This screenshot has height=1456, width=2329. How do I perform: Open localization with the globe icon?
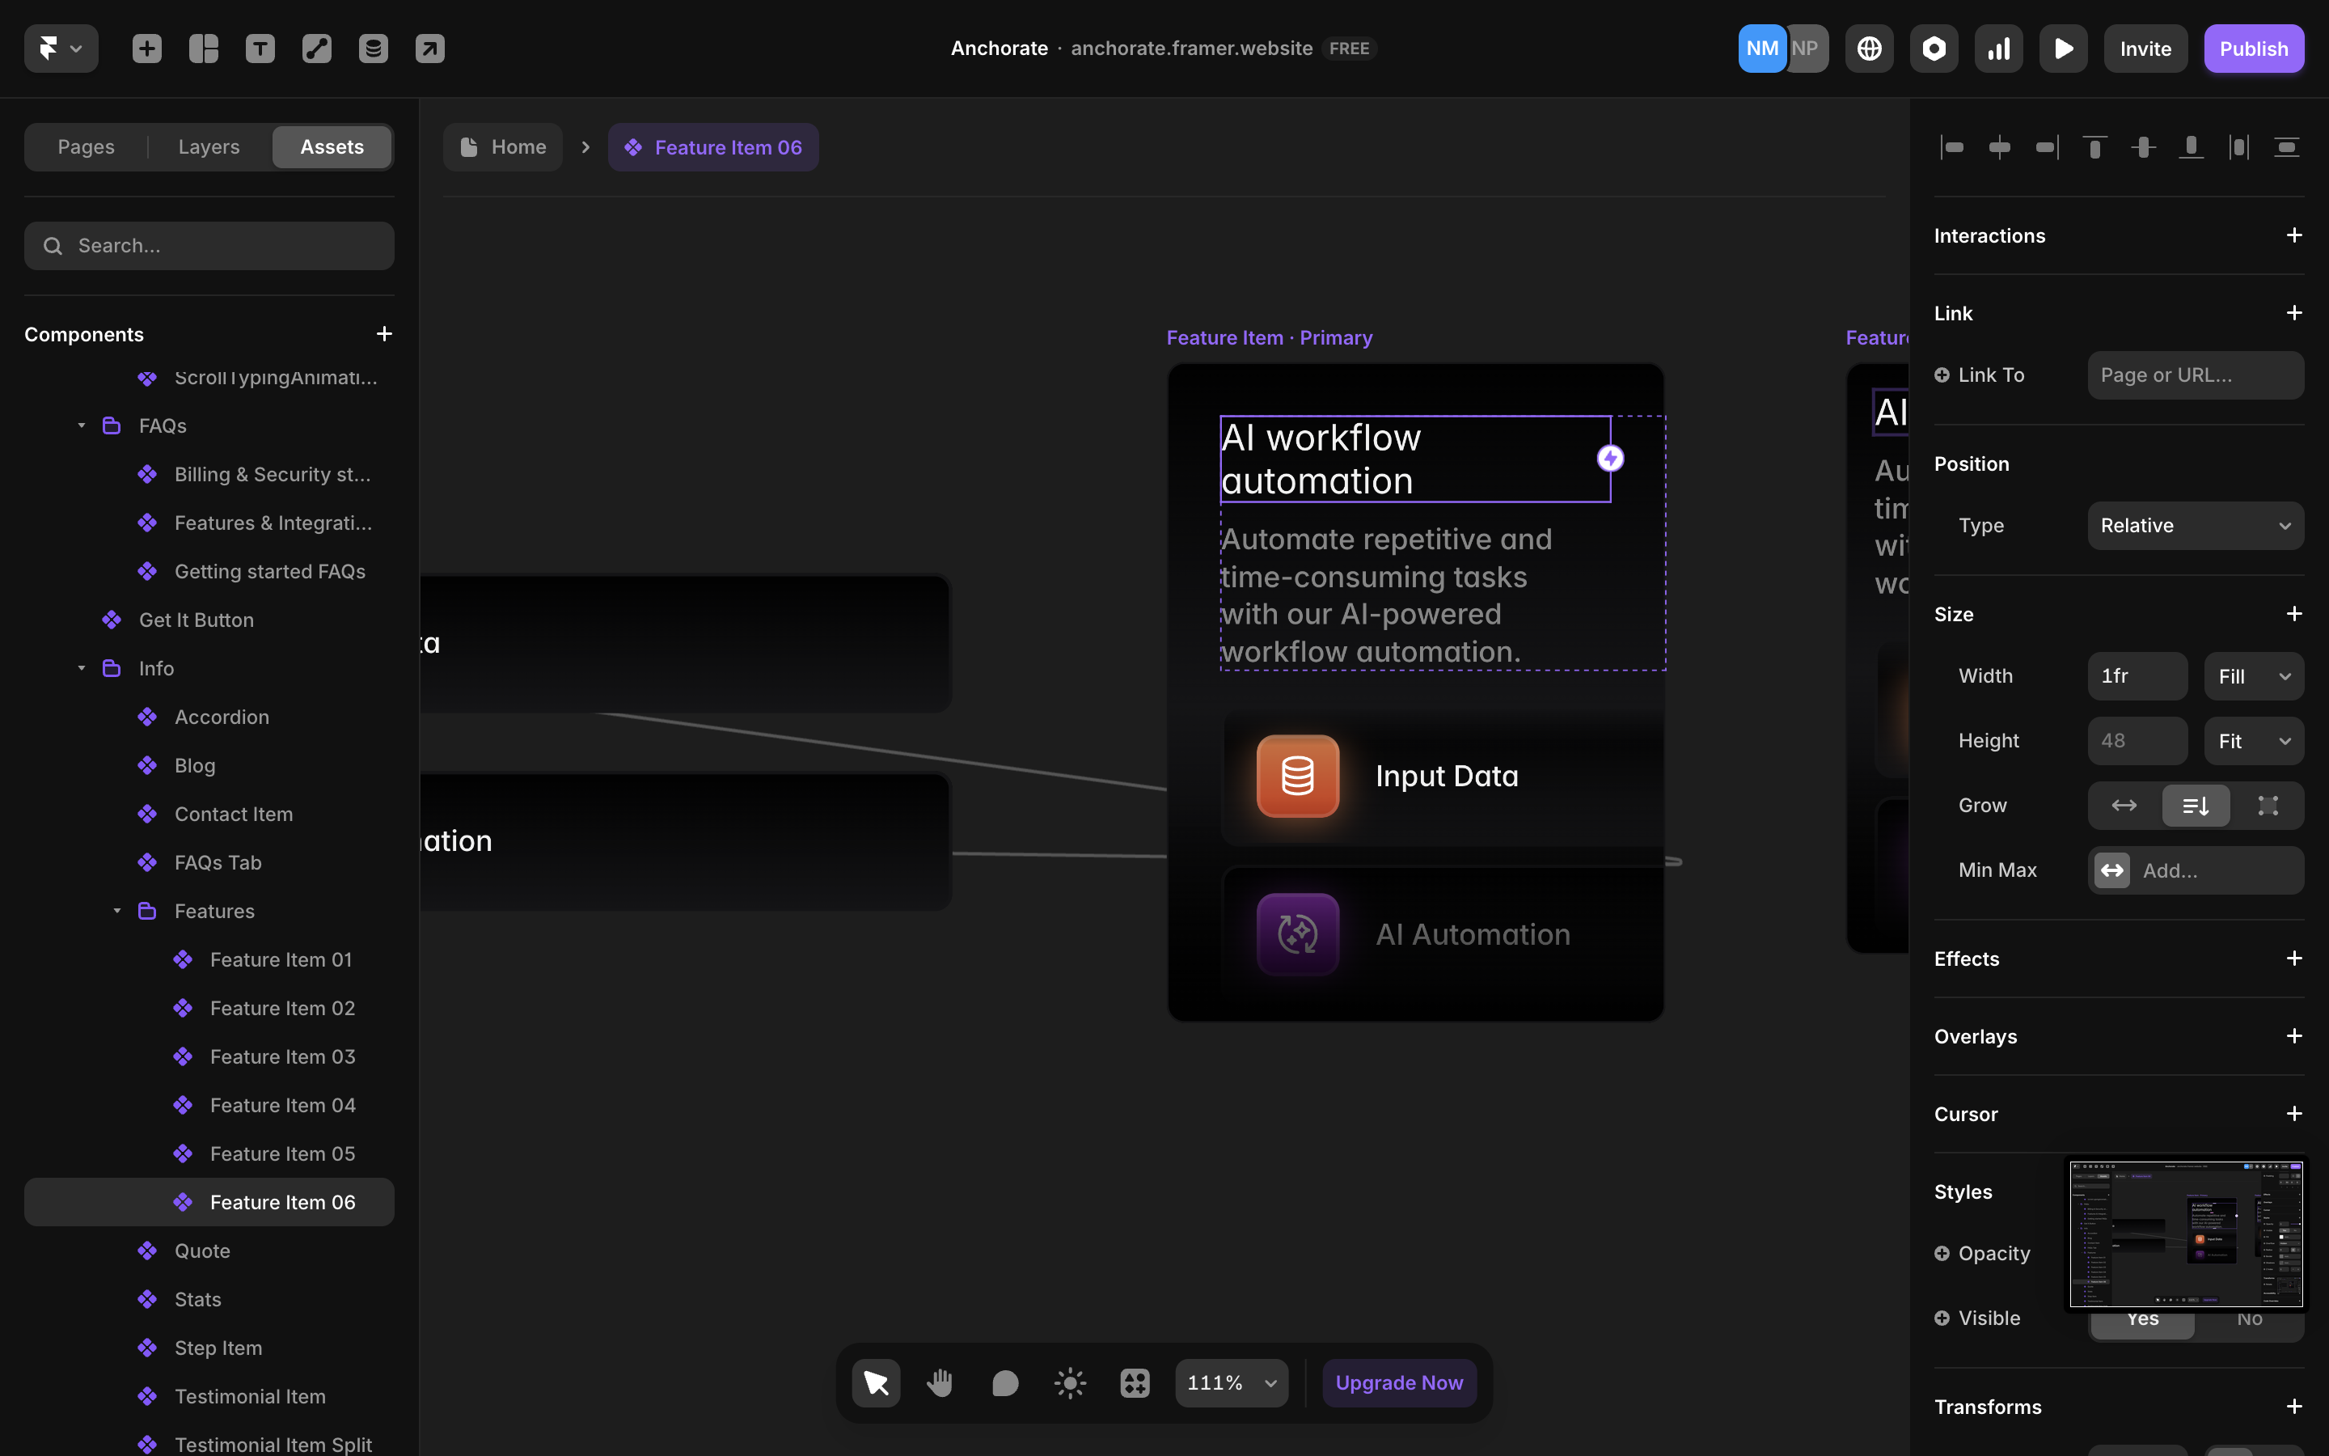pyautogui.click(x=1870, y=47)
